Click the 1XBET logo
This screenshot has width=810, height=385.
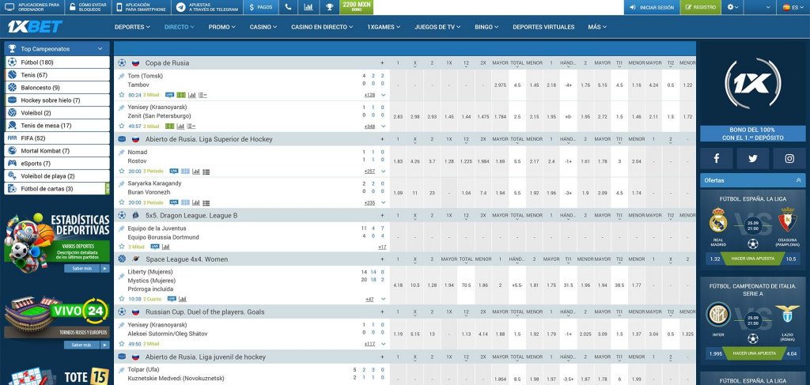coord(35,27)
